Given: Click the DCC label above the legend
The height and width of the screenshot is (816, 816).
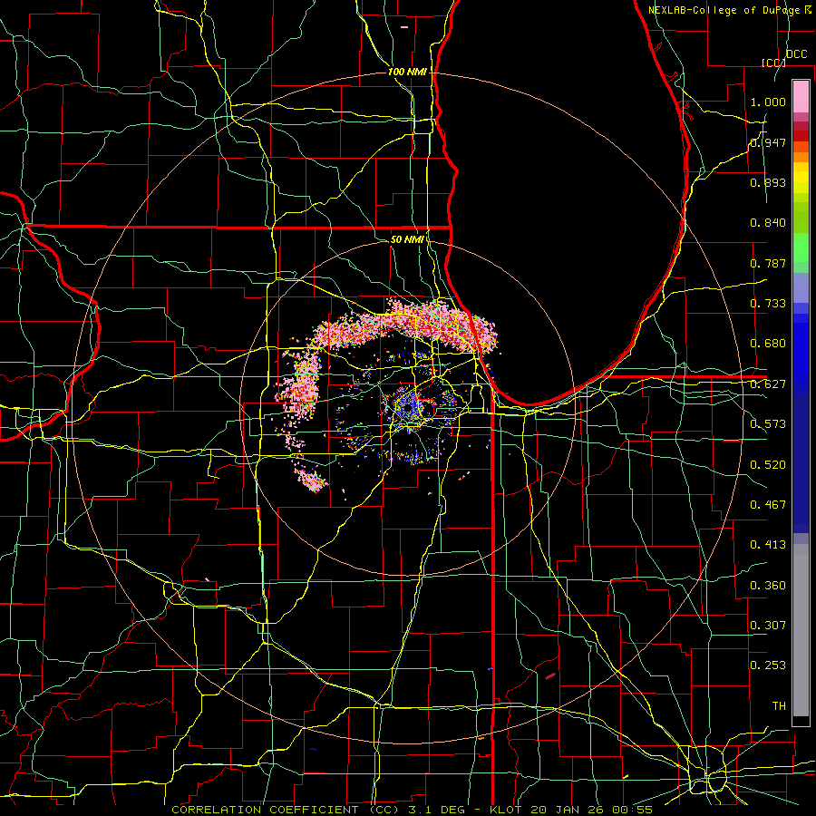Looking at the screenshot, I should pos(796,54).
